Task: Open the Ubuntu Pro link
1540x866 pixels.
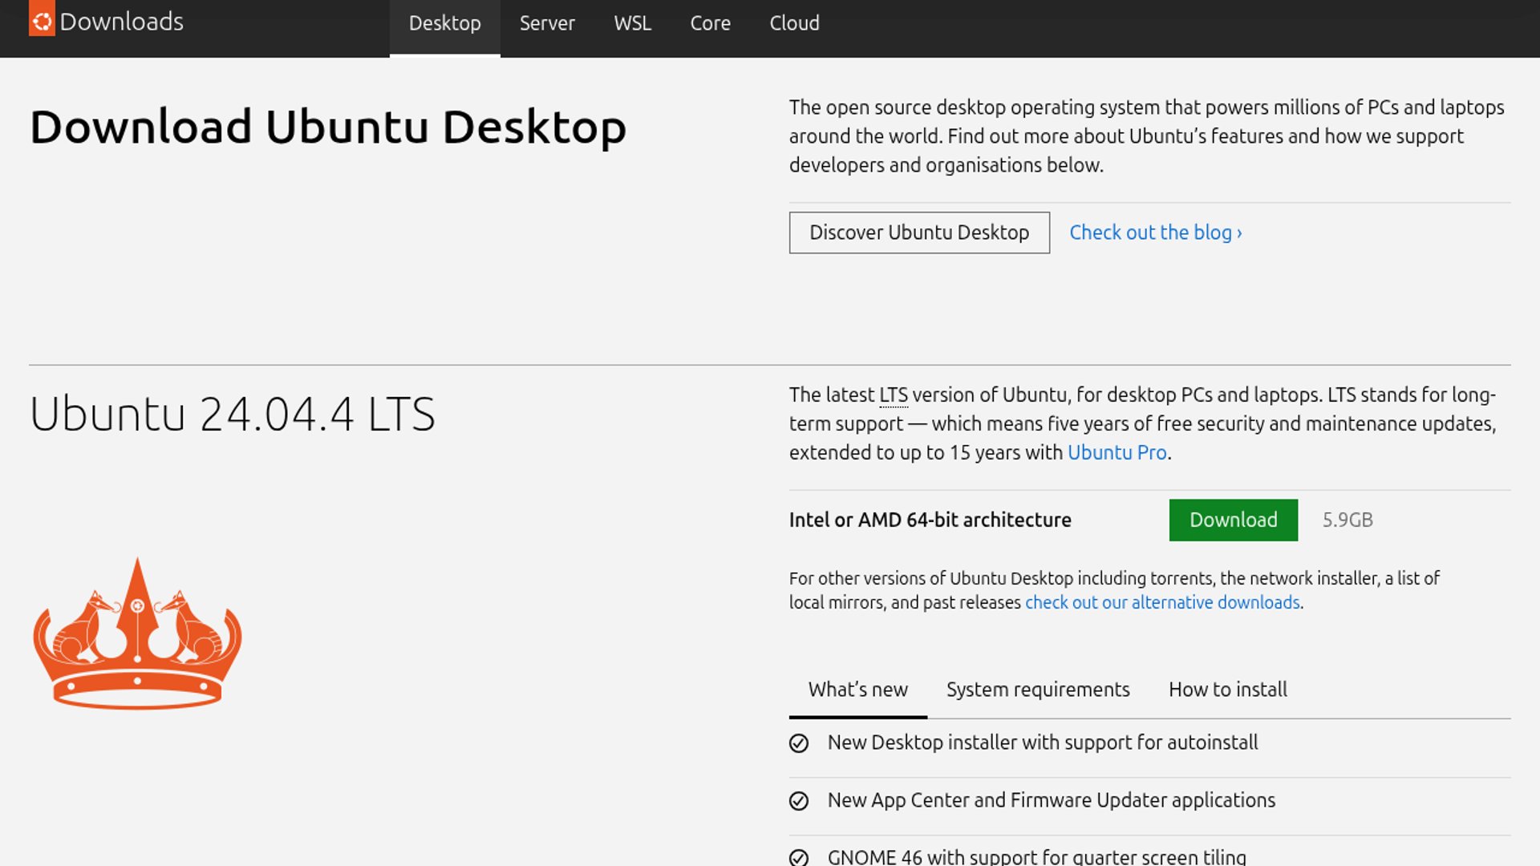Action: [1116, 452]
